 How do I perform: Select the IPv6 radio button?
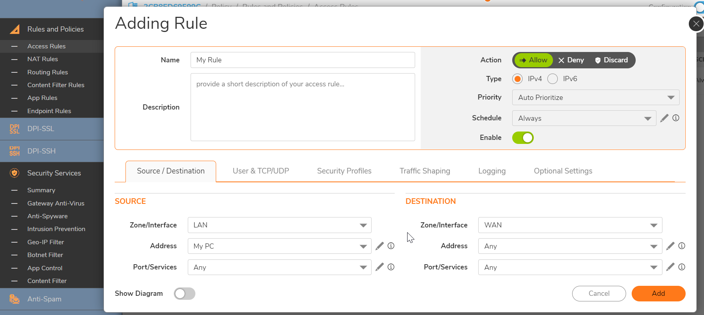[553, 79]
